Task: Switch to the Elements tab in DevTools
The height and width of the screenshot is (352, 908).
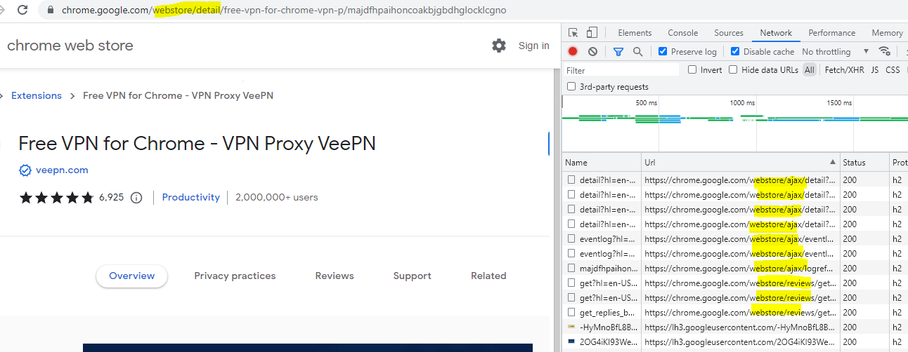Action: 635,33
